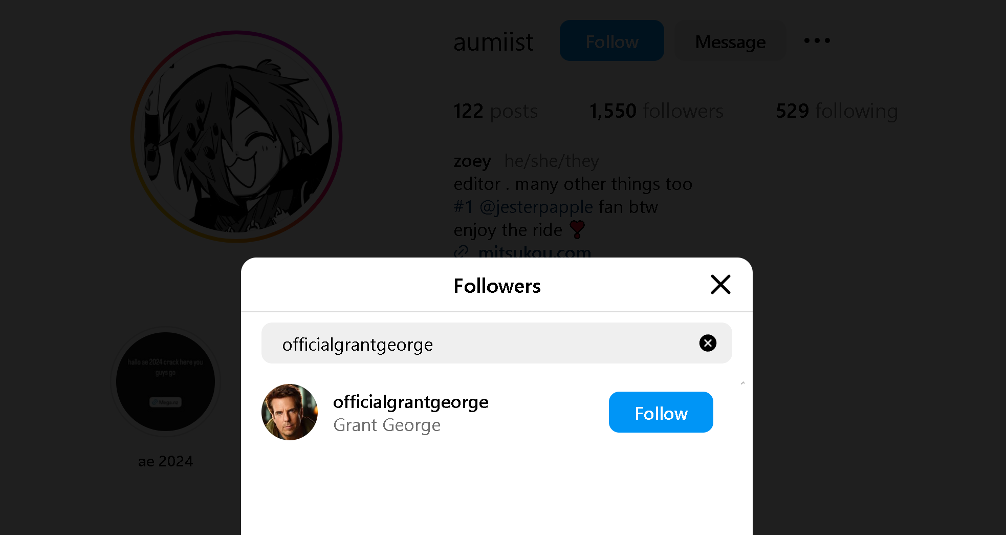Image resolution: width=1006 pixels, height=535 pixels.
Task: Open the @jesterpapple mention in the bio
Action: (536, 207)
